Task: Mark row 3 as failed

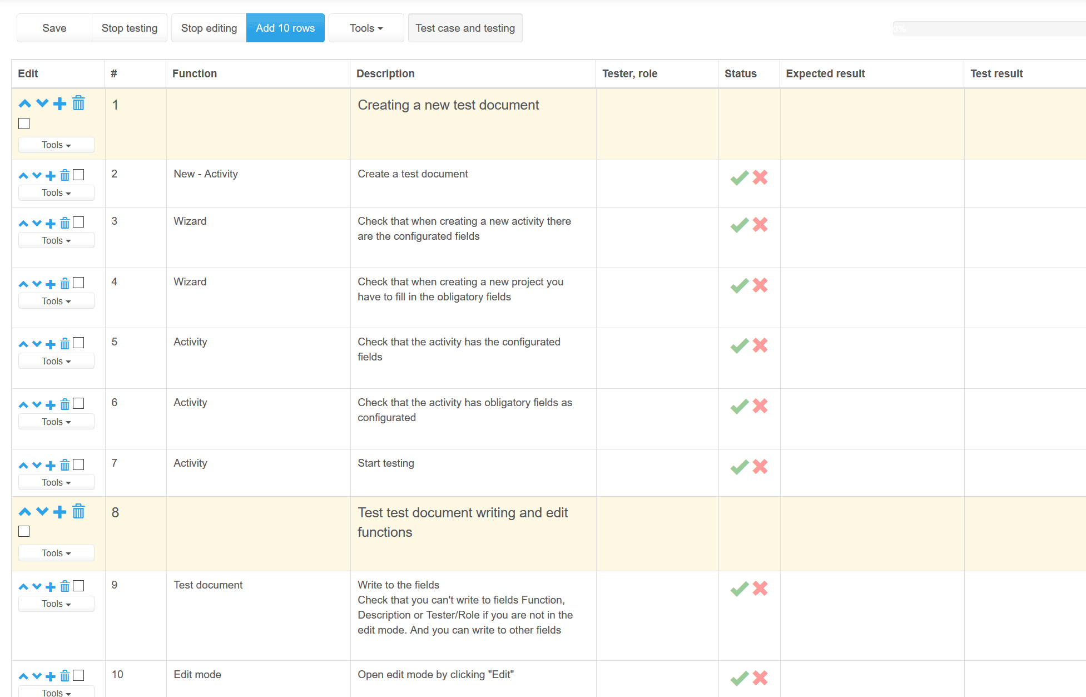Action: 760,225
